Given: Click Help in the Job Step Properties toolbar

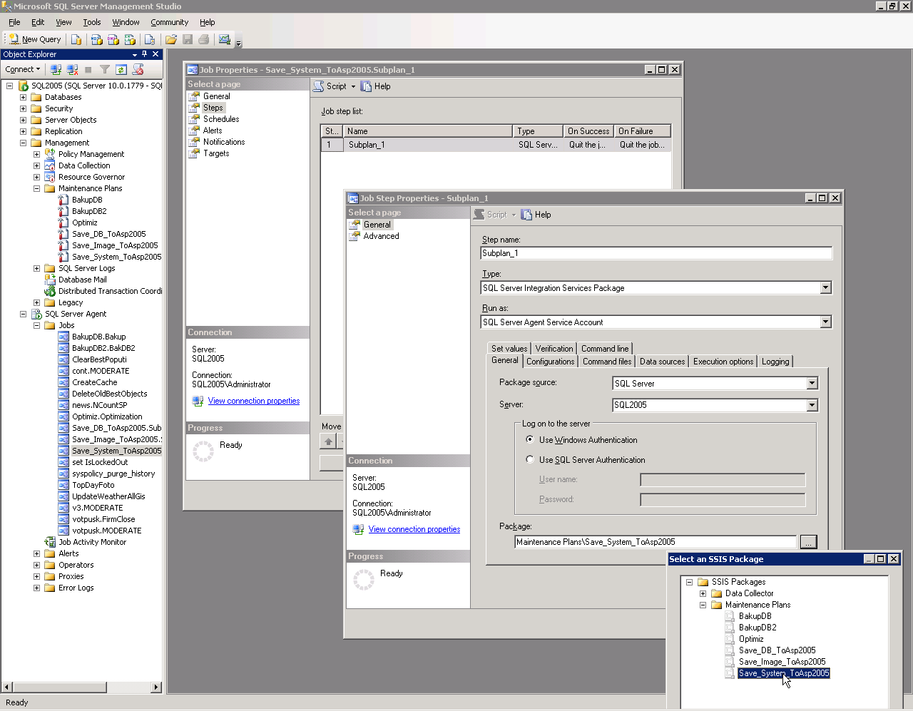Looking at the screenshot, I should [536, 215].
